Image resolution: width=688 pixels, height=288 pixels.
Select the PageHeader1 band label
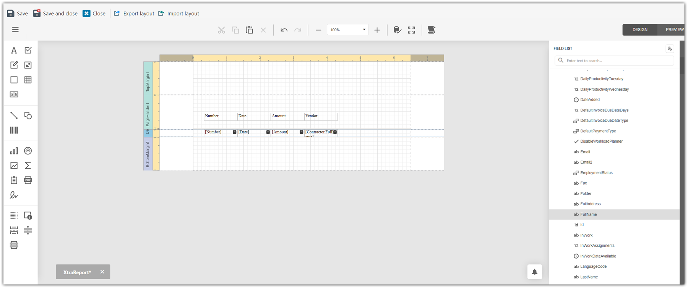point(148,112)
